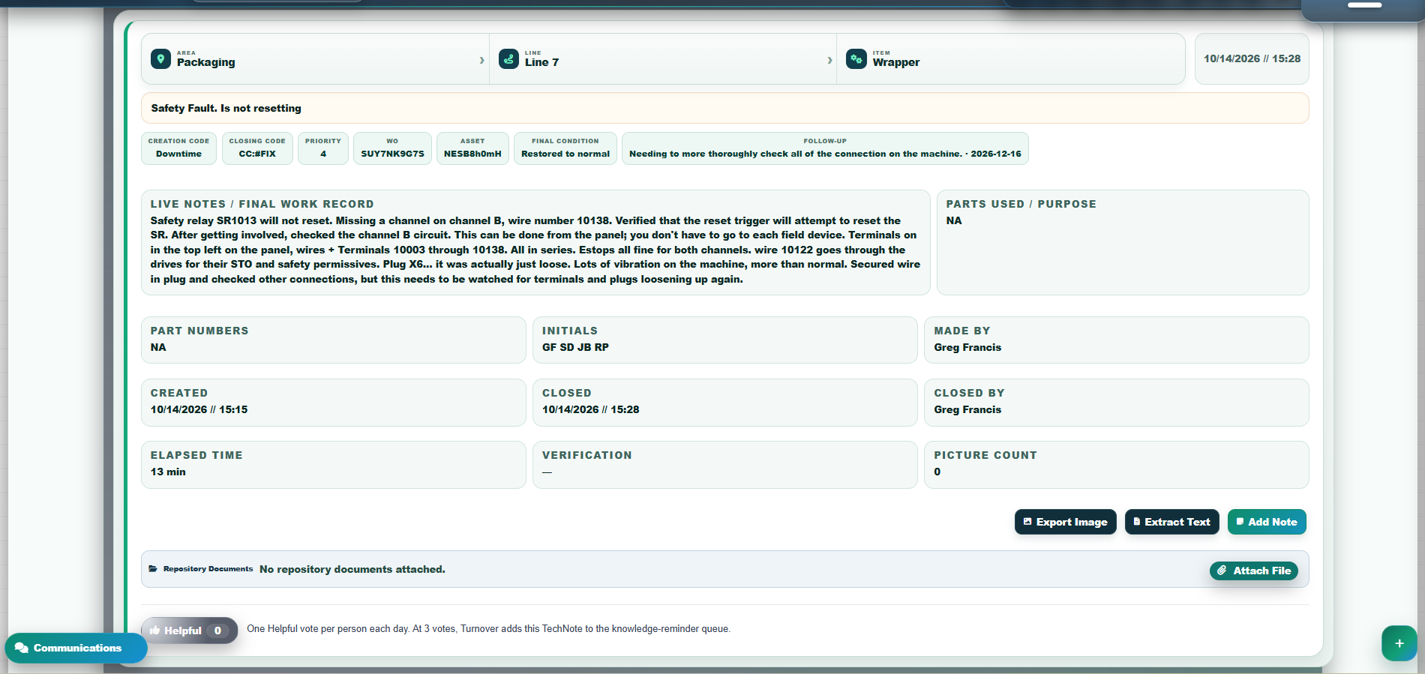
Task: Export the note as image
Action: tap(1065, 522)
